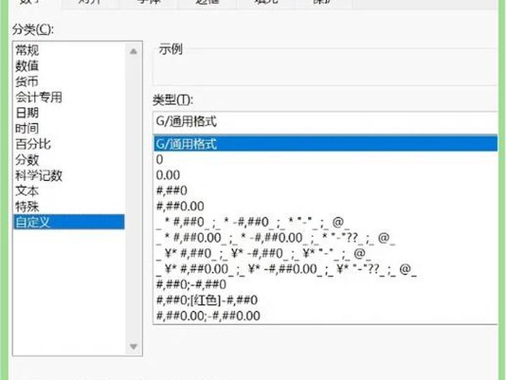Choose the 0 format type
Viewport: 506px width, 380px height.
pos(326,160)
